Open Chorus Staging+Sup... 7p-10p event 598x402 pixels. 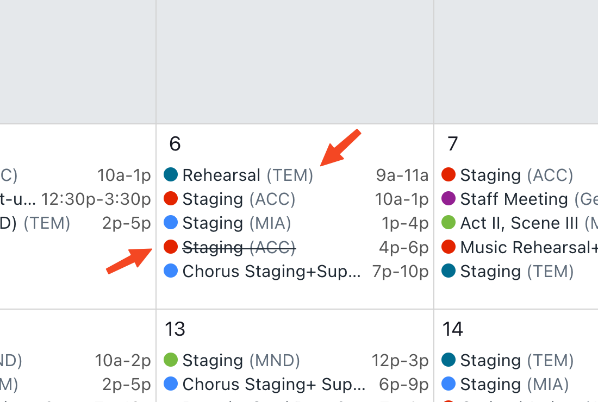[x=296, y=271]
